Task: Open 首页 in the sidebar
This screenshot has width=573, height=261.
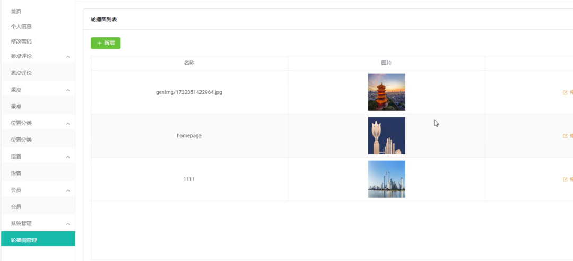Action: [16, 11]
